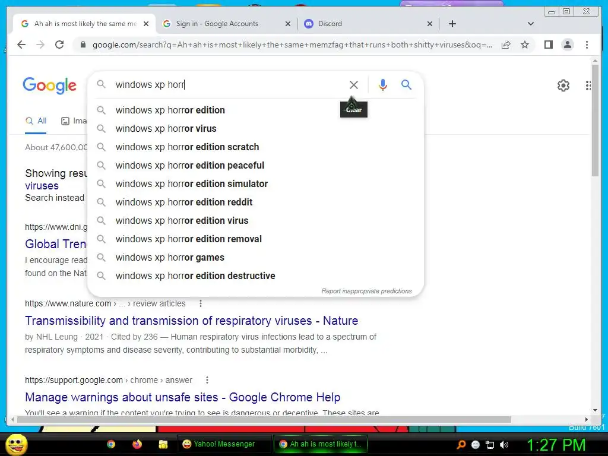Open 'Transmissibility and transmission of respiratory viruses' result
Image resolution: width=608 pixels, height=456 pixels.
[x=192, y=321]
